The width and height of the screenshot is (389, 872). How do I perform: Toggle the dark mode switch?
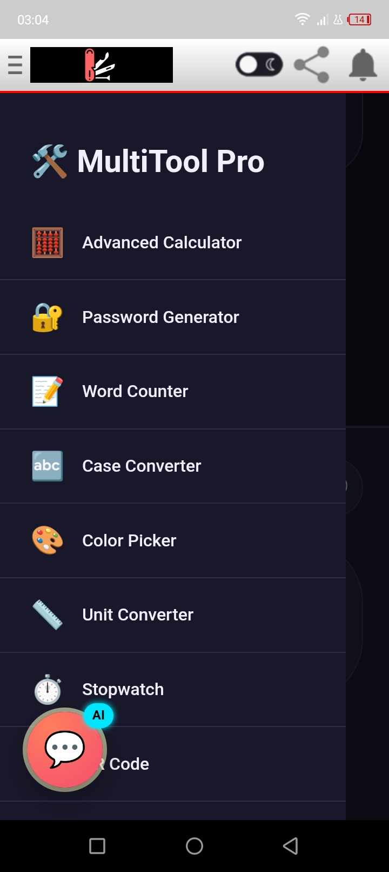(x=259, y=65)
